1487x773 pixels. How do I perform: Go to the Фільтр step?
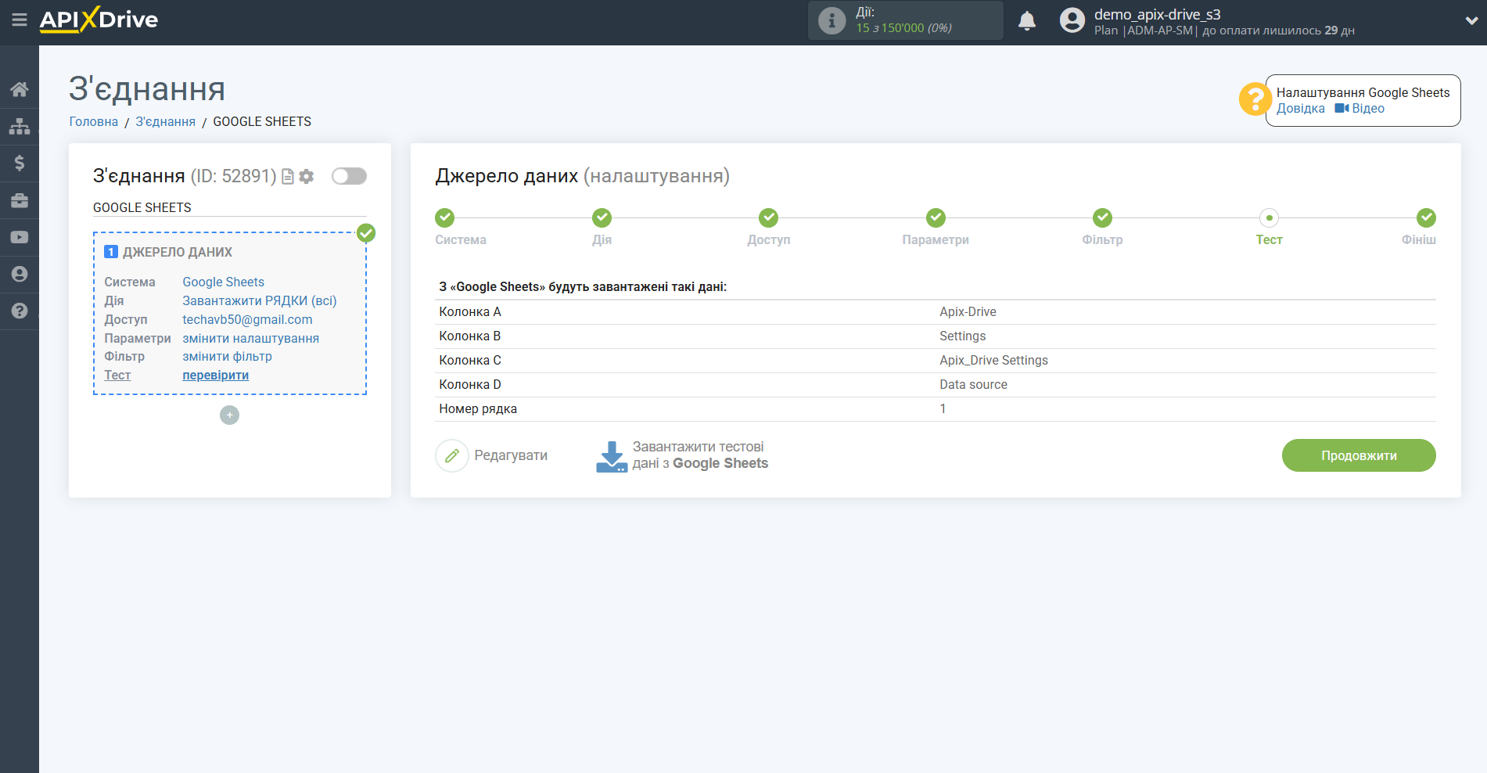pos(1102,218)
